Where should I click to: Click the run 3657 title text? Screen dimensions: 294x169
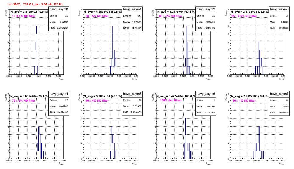[x=35, y=4]
